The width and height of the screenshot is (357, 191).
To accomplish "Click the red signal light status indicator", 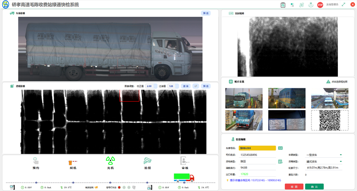I will click(x=119, y=187).
